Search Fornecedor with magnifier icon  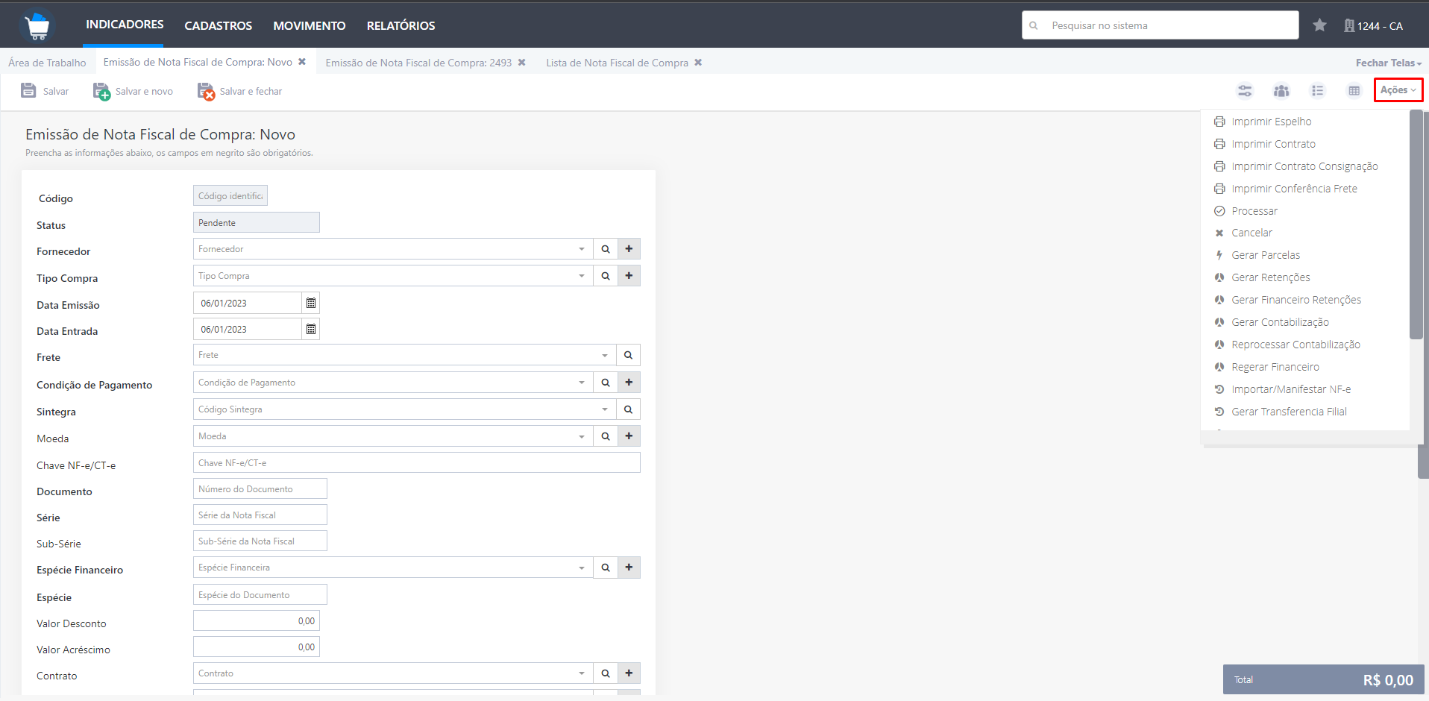pos(606,249)
